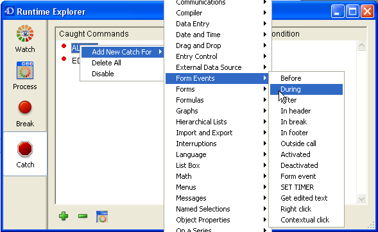Screen dimensions: 378x232
Task: Switch to the Process page icon
Action: pyautogui.click(x=25, y=70)
